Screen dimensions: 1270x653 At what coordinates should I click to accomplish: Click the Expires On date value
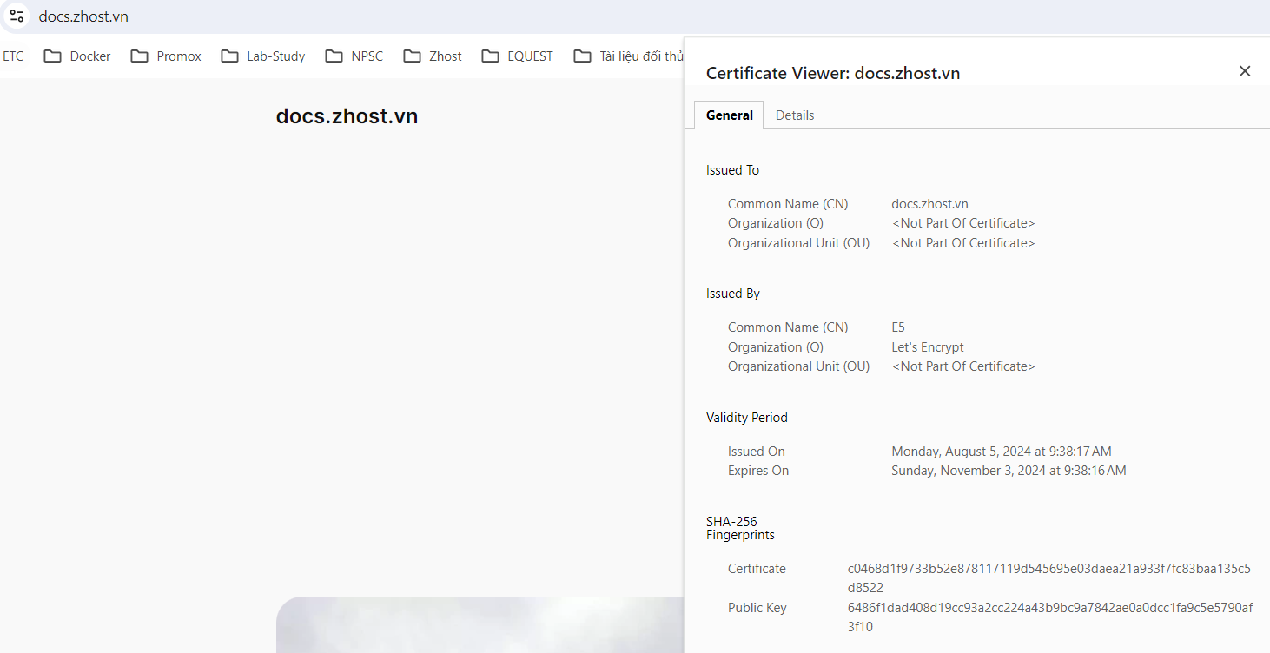[x=1008, y=471]
